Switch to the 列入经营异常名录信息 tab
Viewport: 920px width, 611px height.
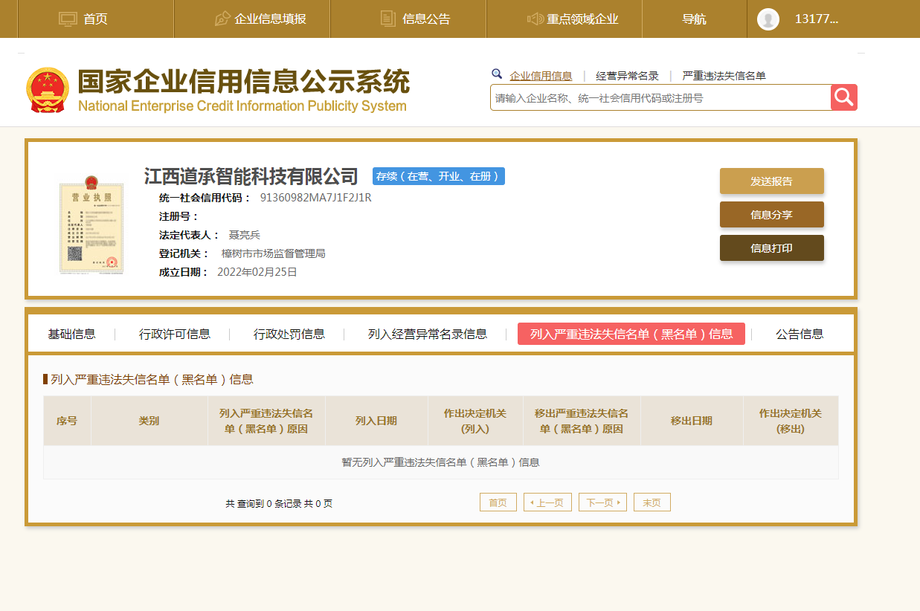pos(428,334)
